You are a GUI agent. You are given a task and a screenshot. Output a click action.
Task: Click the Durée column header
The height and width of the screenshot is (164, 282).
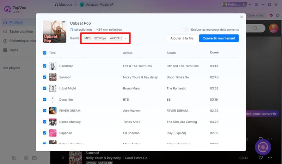click(214, 52)
